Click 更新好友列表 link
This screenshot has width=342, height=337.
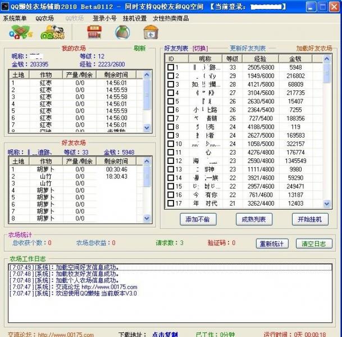point(248,48)
